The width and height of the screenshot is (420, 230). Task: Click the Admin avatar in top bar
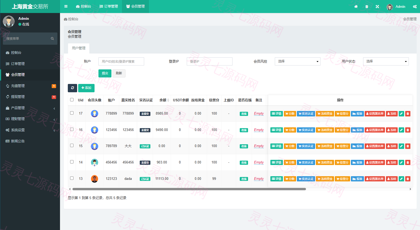point(390,7)
